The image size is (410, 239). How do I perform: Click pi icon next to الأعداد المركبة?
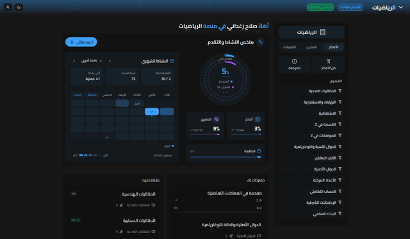click(x=340, y=180)
